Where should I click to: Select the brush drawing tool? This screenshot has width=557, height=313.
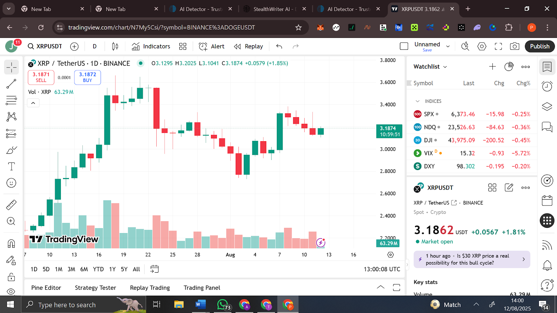coord(11,150)
